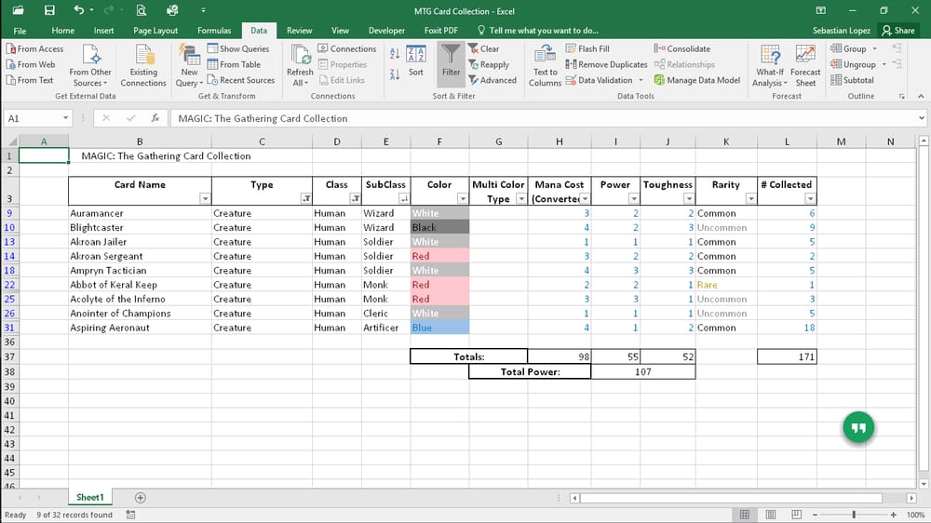Click zoom in plus button
This screenshot has width=931, height=523.
point(893,515)
